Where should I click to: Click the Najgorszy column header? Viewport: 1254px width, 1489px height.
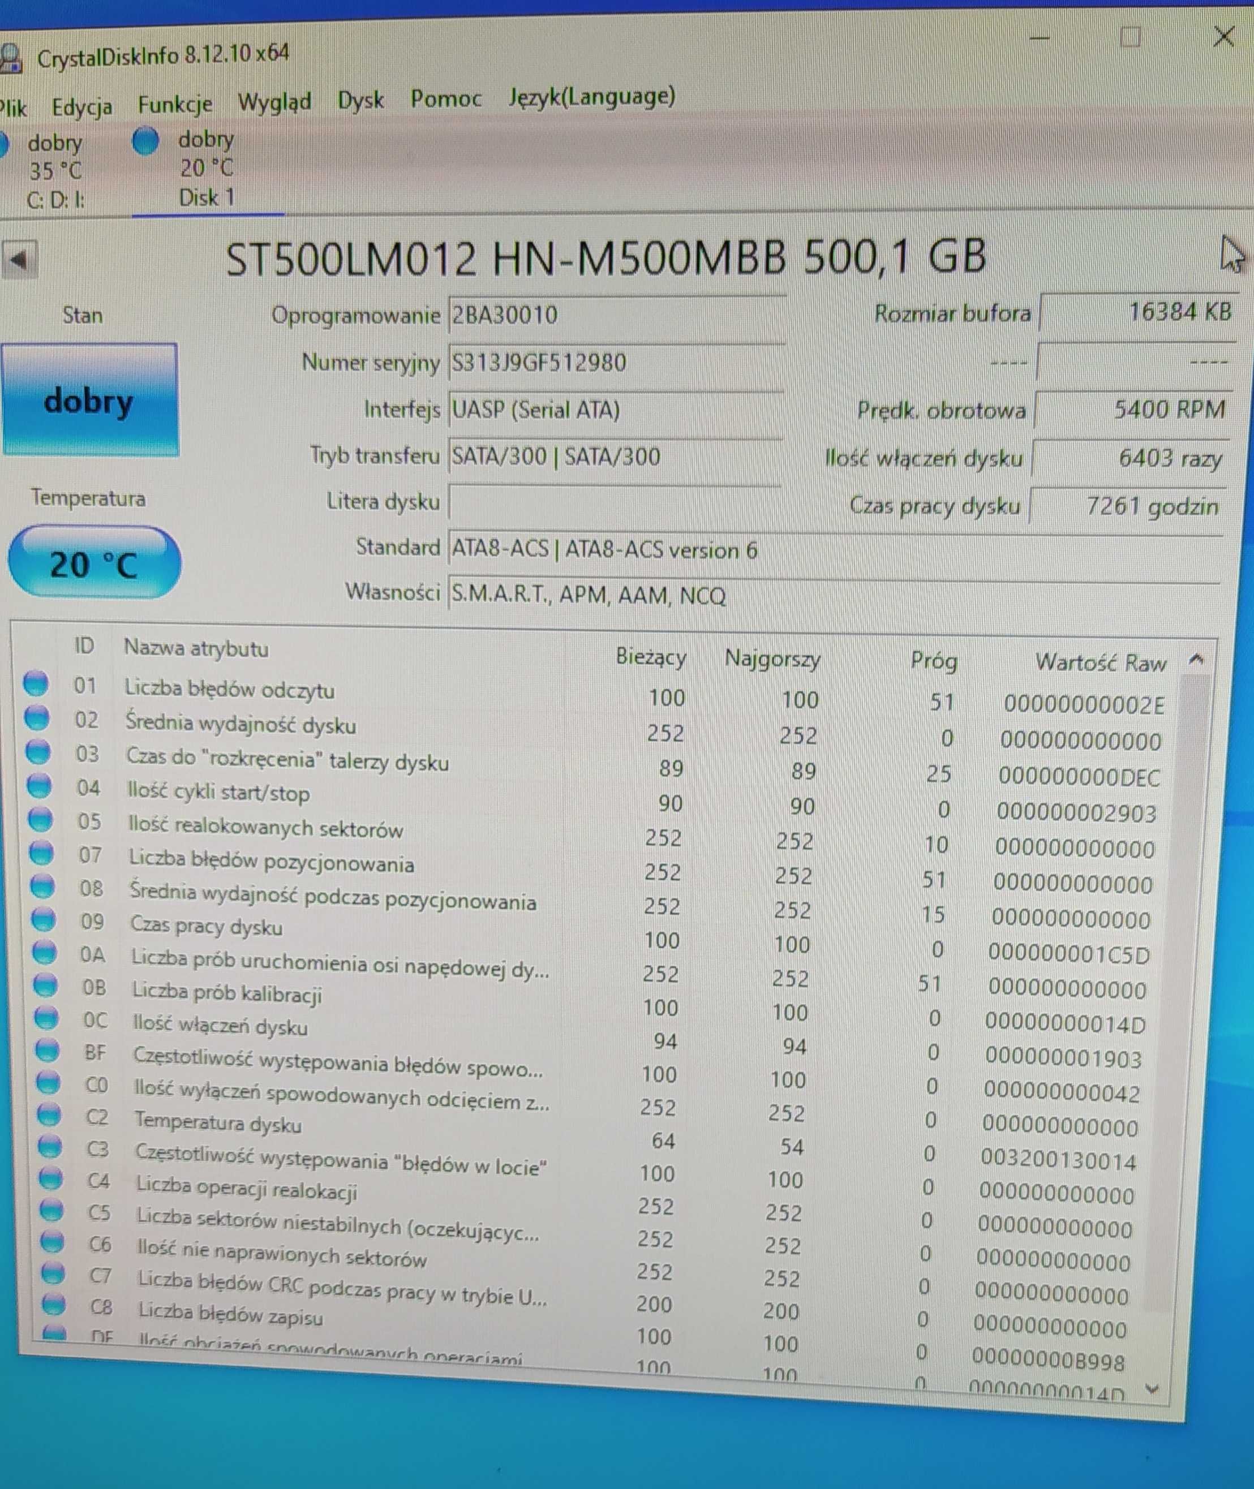click(x=773, y=660)
